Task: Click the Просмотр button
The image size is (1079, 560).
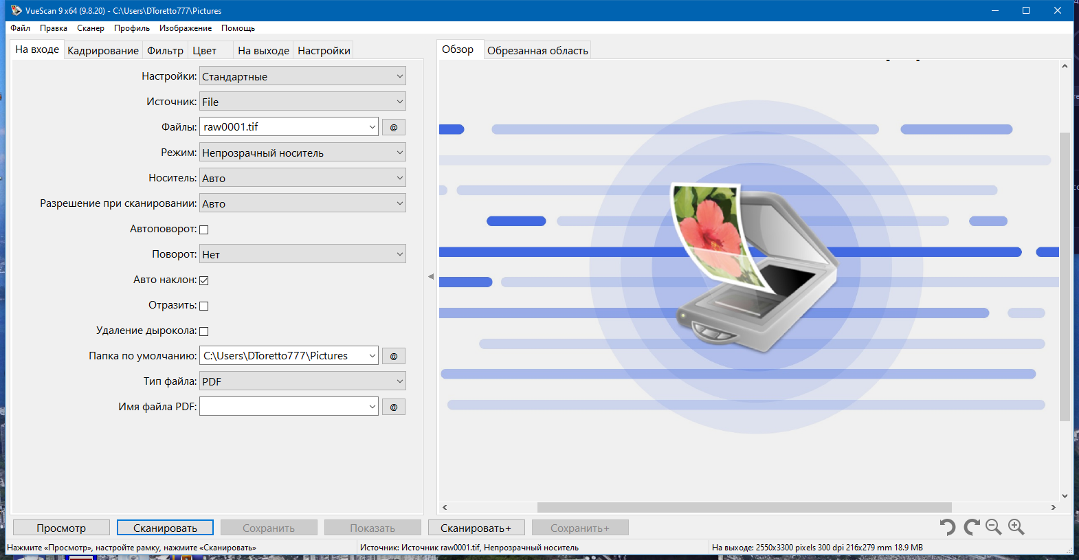Action: (x=61, y=528)
